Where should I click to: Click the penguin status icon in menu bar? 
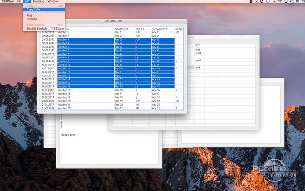pos(251,1)
